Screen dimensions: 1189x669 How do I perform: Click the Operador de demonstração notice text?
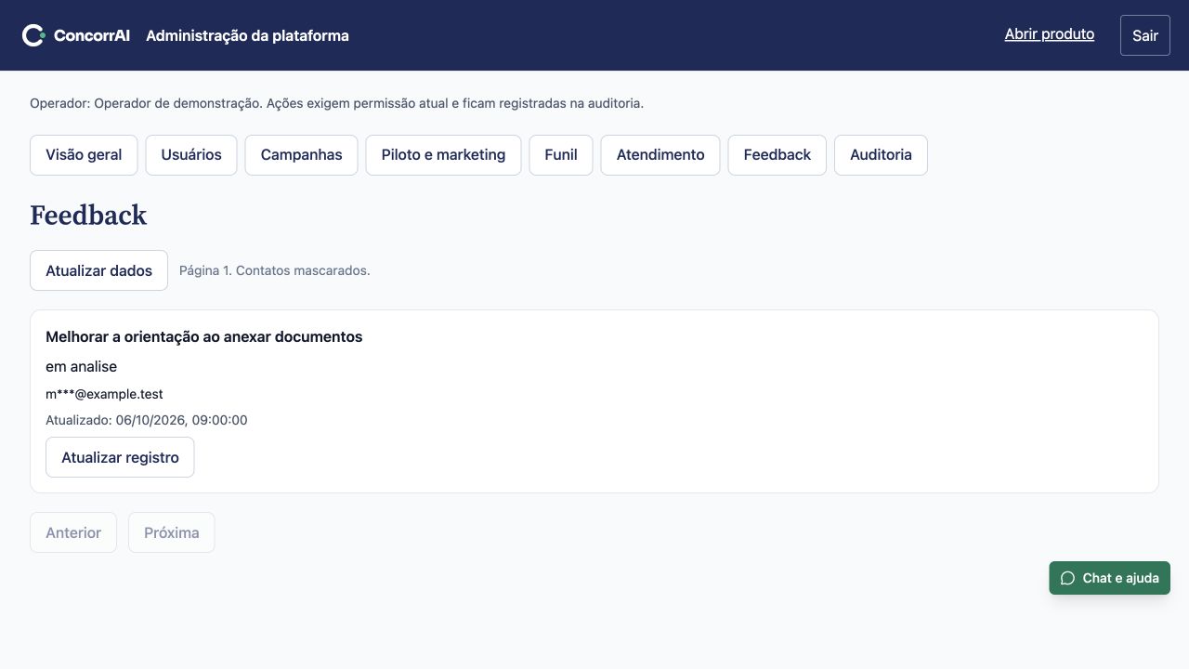(336, 103)
